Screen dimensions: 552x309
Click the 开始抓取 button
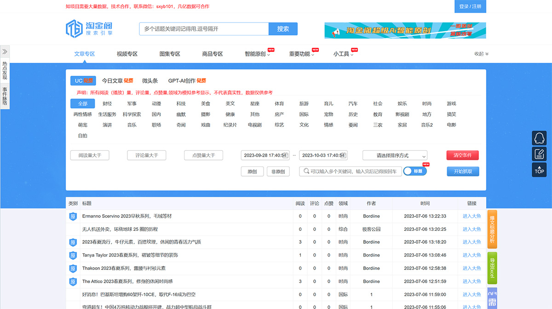click(463, 171)
